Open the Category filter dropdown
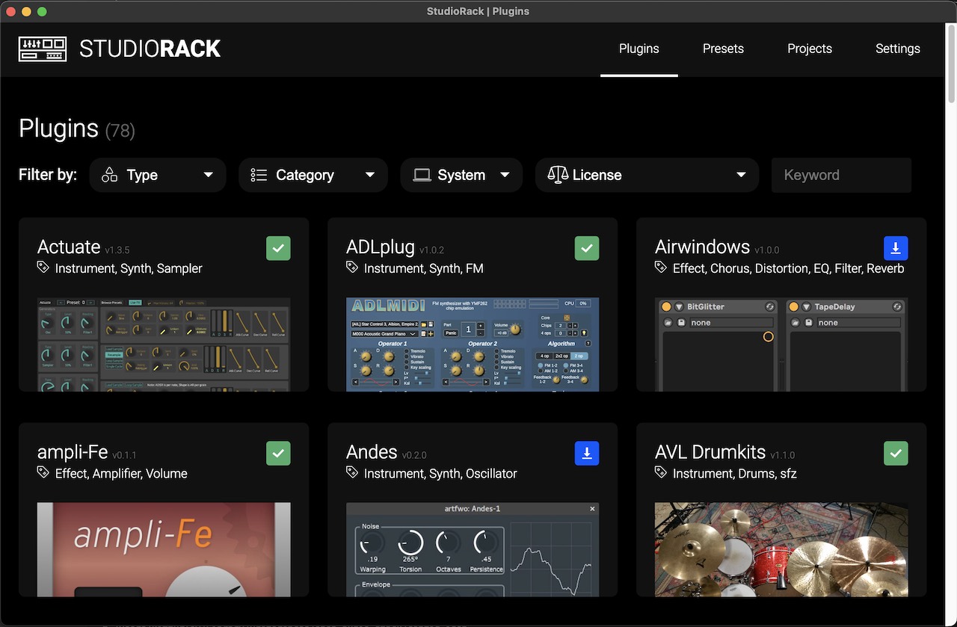Viewport: 957px width, 627px height. coord(313,175)
